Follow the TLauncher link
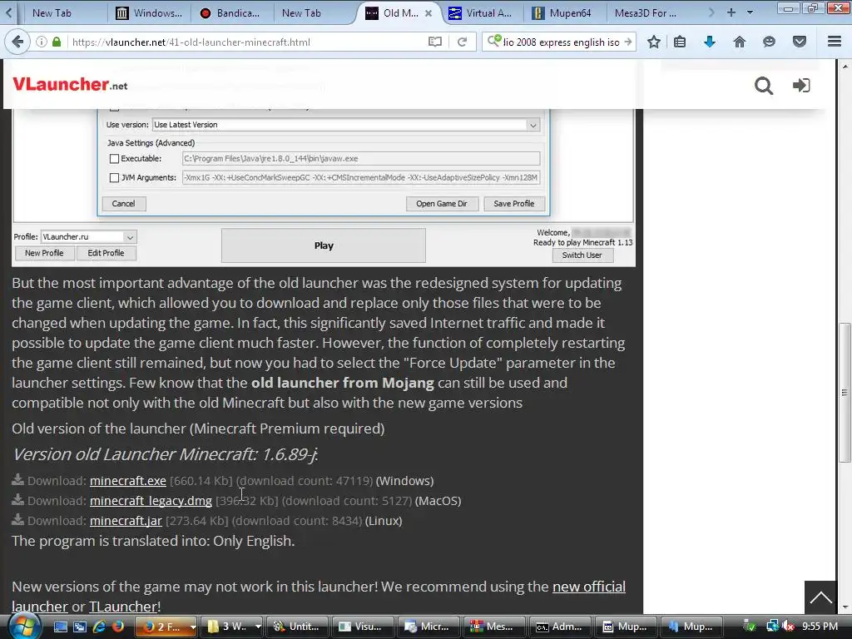The image size is (852, 639). click(123, 607)
